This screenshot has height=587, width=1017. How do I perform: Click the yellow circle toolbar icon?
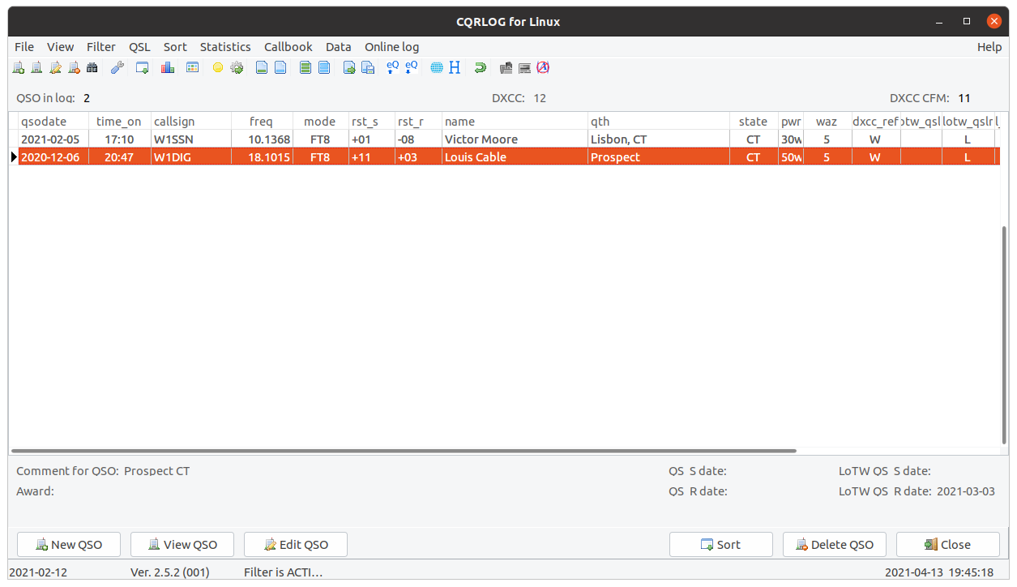pyautogui.click(x=218, y=68)
